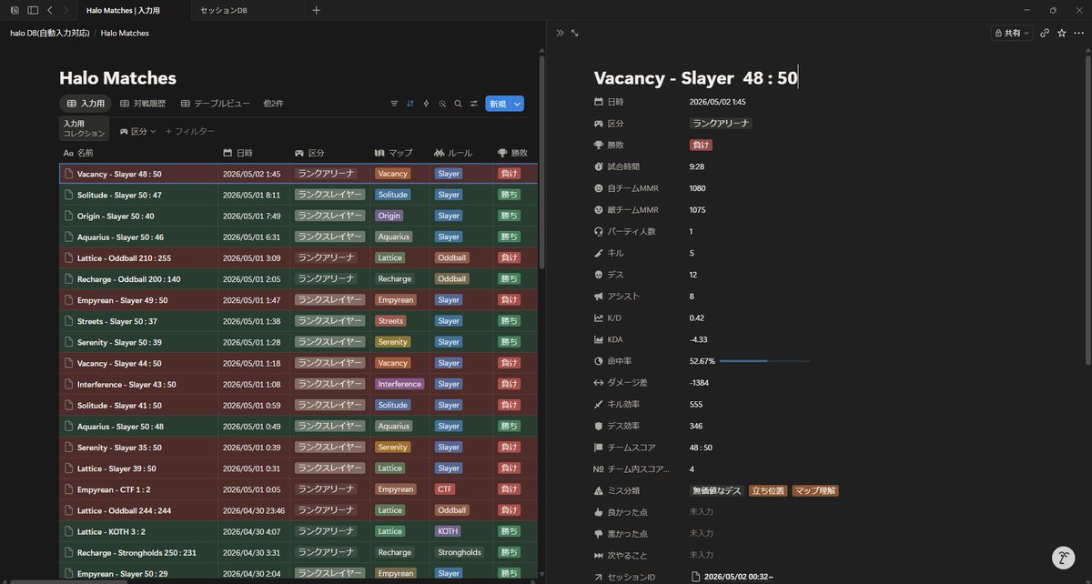
Task: Go back with the left arrow
Action: tap(49, 10)
